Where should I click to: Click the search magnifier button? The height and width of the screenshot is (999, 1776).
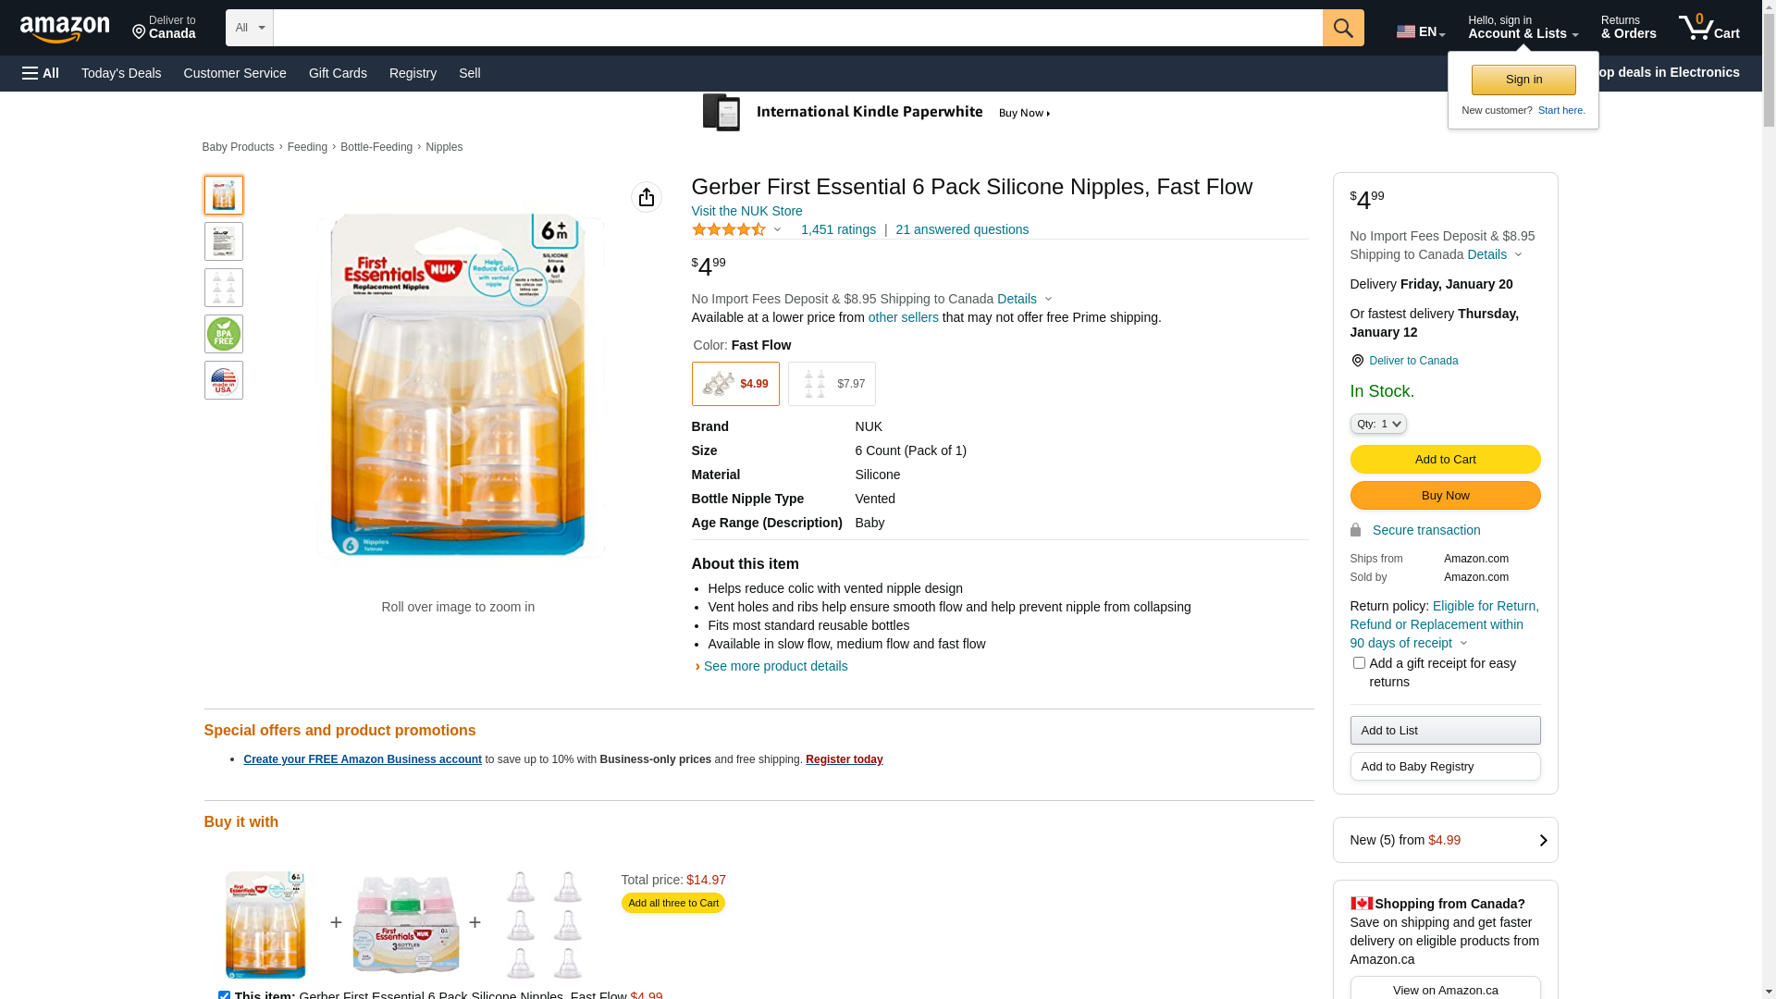point(1343,28)
